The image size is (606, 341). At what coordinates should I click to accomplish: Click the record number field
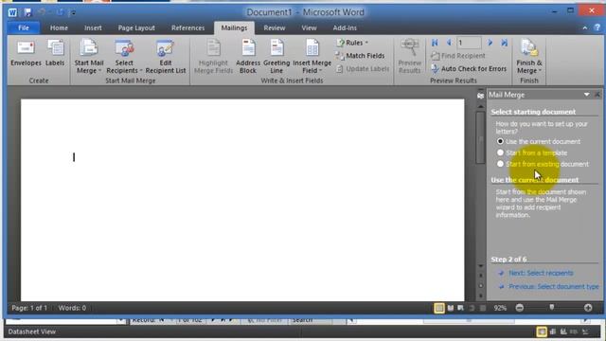(469, 43)
